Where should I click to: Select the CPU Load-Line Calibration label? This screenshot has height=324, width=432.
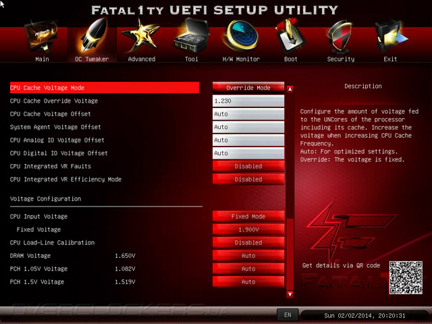52,243
